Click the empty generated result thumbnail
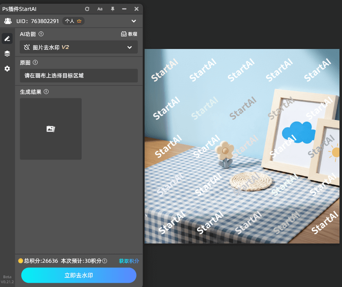This screenshot has width=342, height=287. [51, 129]
